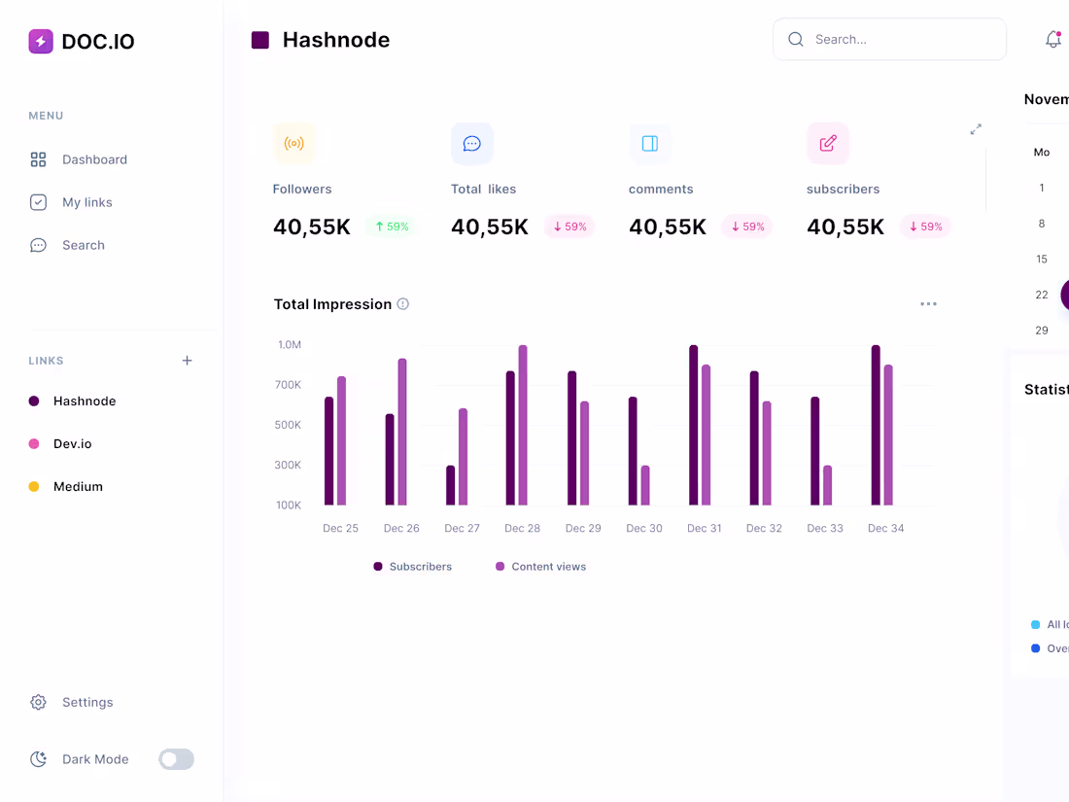1069x802 pixels.
Task: Toggle Dark Mode switch
Action: point(176,759)
